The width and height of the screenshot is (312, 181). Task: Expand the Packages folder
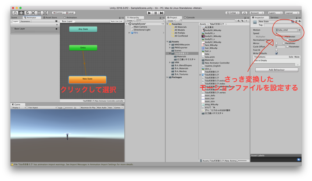point(167,77)
